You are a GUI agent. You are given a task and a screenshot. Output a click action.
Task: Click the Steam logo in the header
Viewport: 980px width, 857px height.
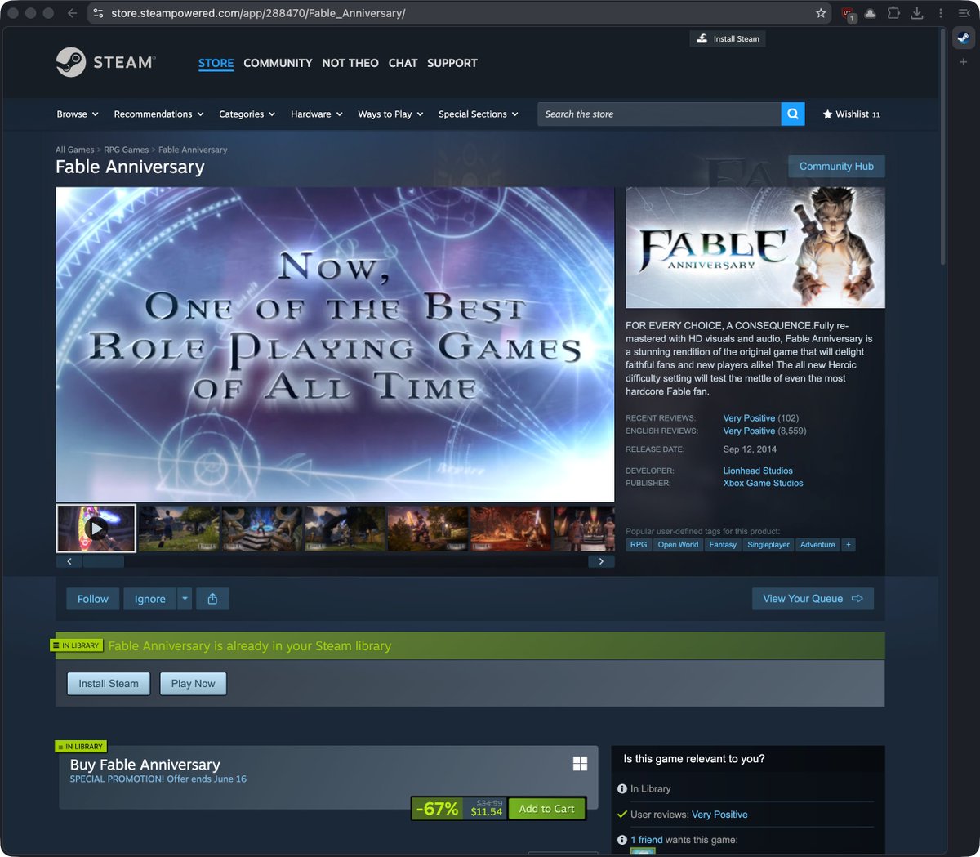pyautogui.click(x=105, y=62)
